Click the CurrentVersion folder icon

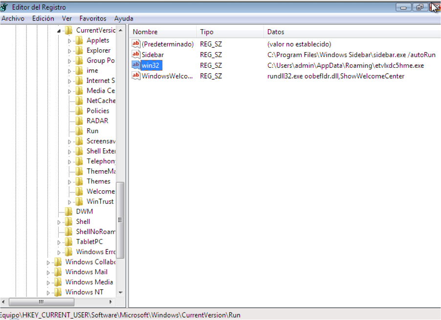coord(68,30)
